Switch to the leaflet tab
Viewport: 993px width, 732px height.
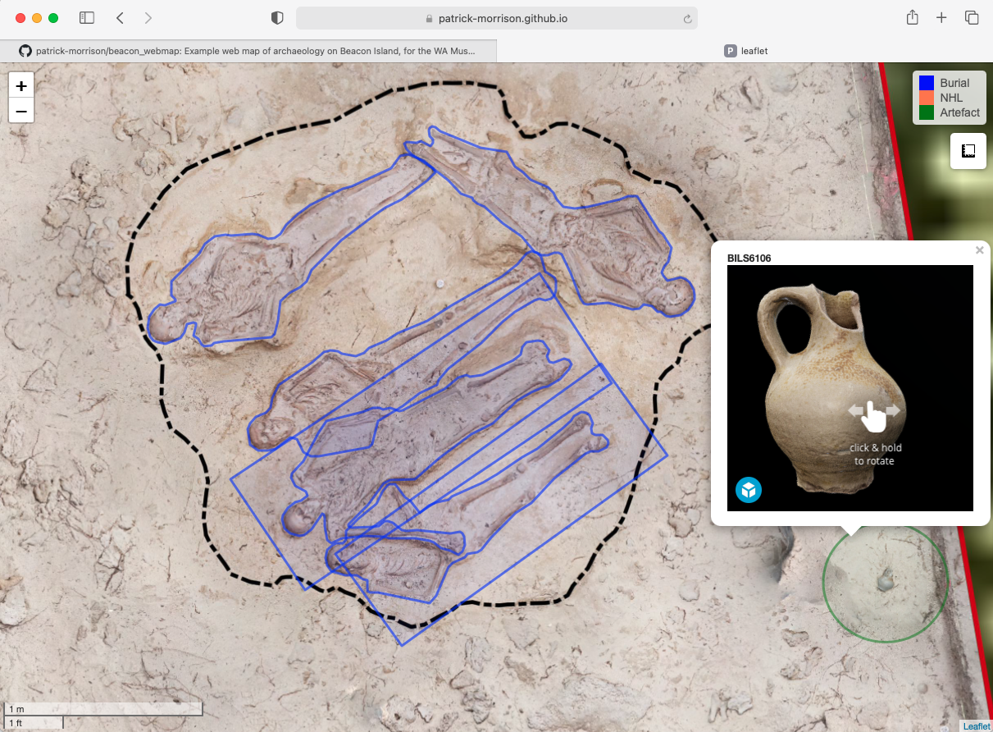tap(745, 51)
